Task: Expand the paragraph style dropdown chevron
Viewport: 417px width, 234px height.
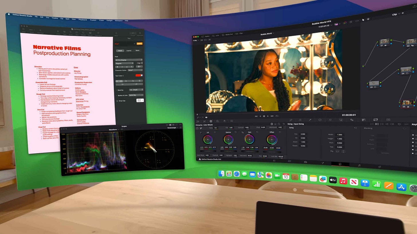Action: pyautogui.click(x=134, y=44)
